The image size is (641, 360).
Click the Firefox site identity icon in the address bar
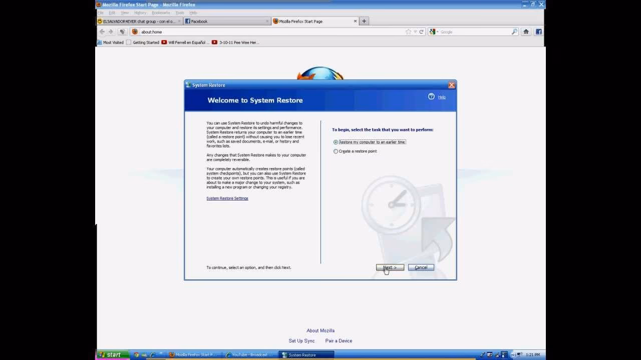coord(134,31)
